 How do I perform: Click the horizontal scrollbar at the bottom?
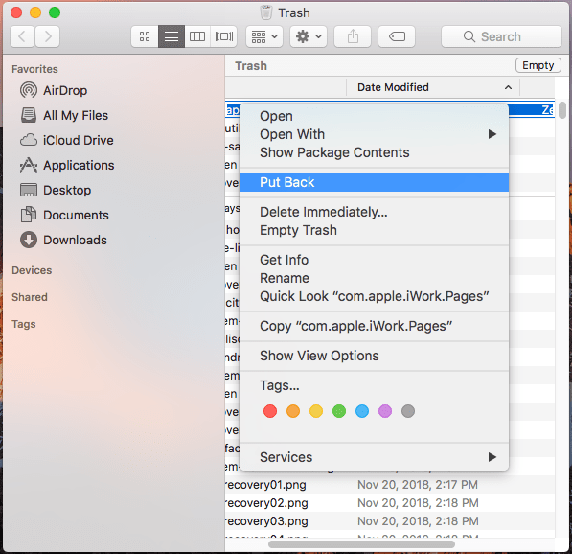click(361, 544)
